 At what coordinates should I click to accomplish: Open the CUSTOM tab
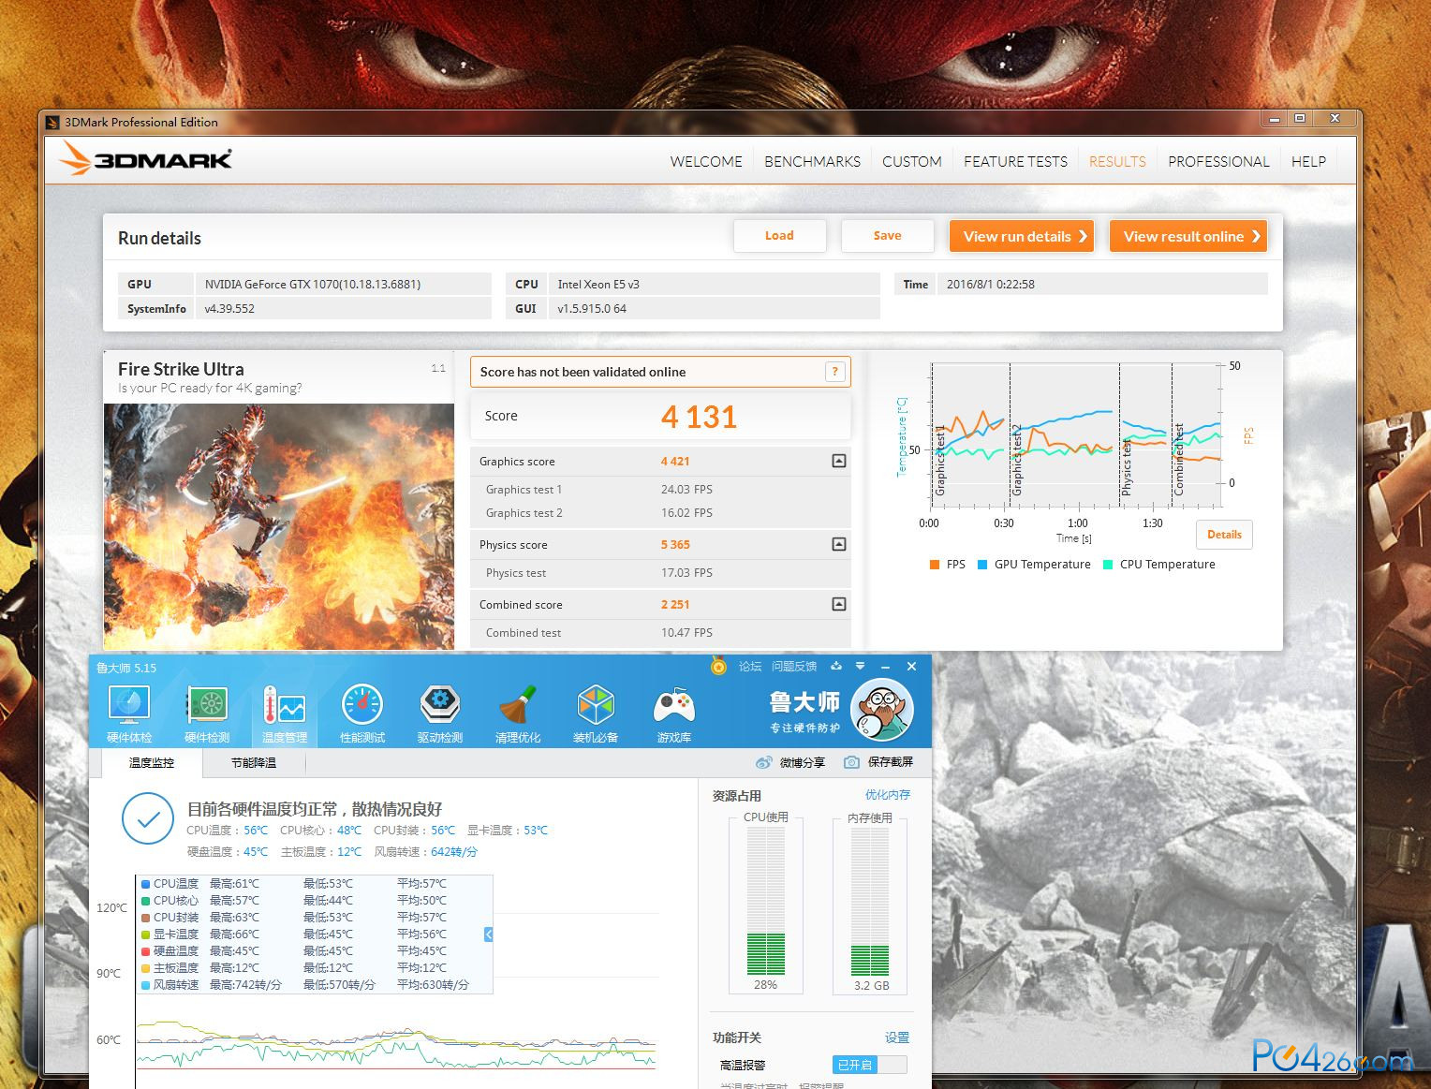pyautogui.click(x=912, y=162)
